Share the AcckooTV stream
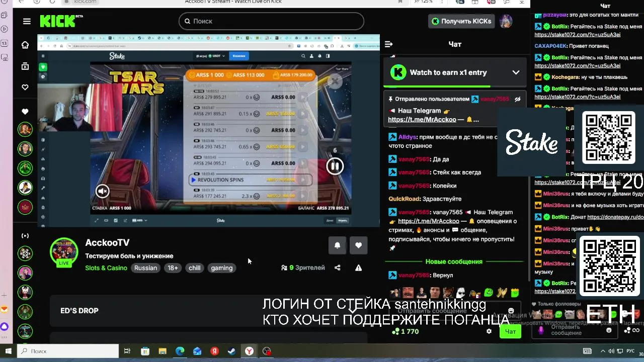Viewport: 644px width, 362px height. [337, 268]
